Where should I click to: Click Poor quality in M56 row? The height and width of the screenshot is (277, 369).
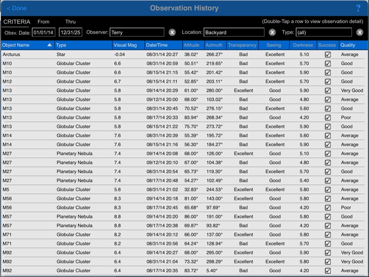coord(346,208)
